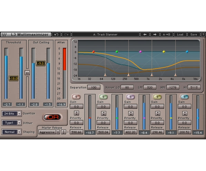Click priority stepper of green band
The width and height of the screenshot is (206, 171).
[104, 113]
